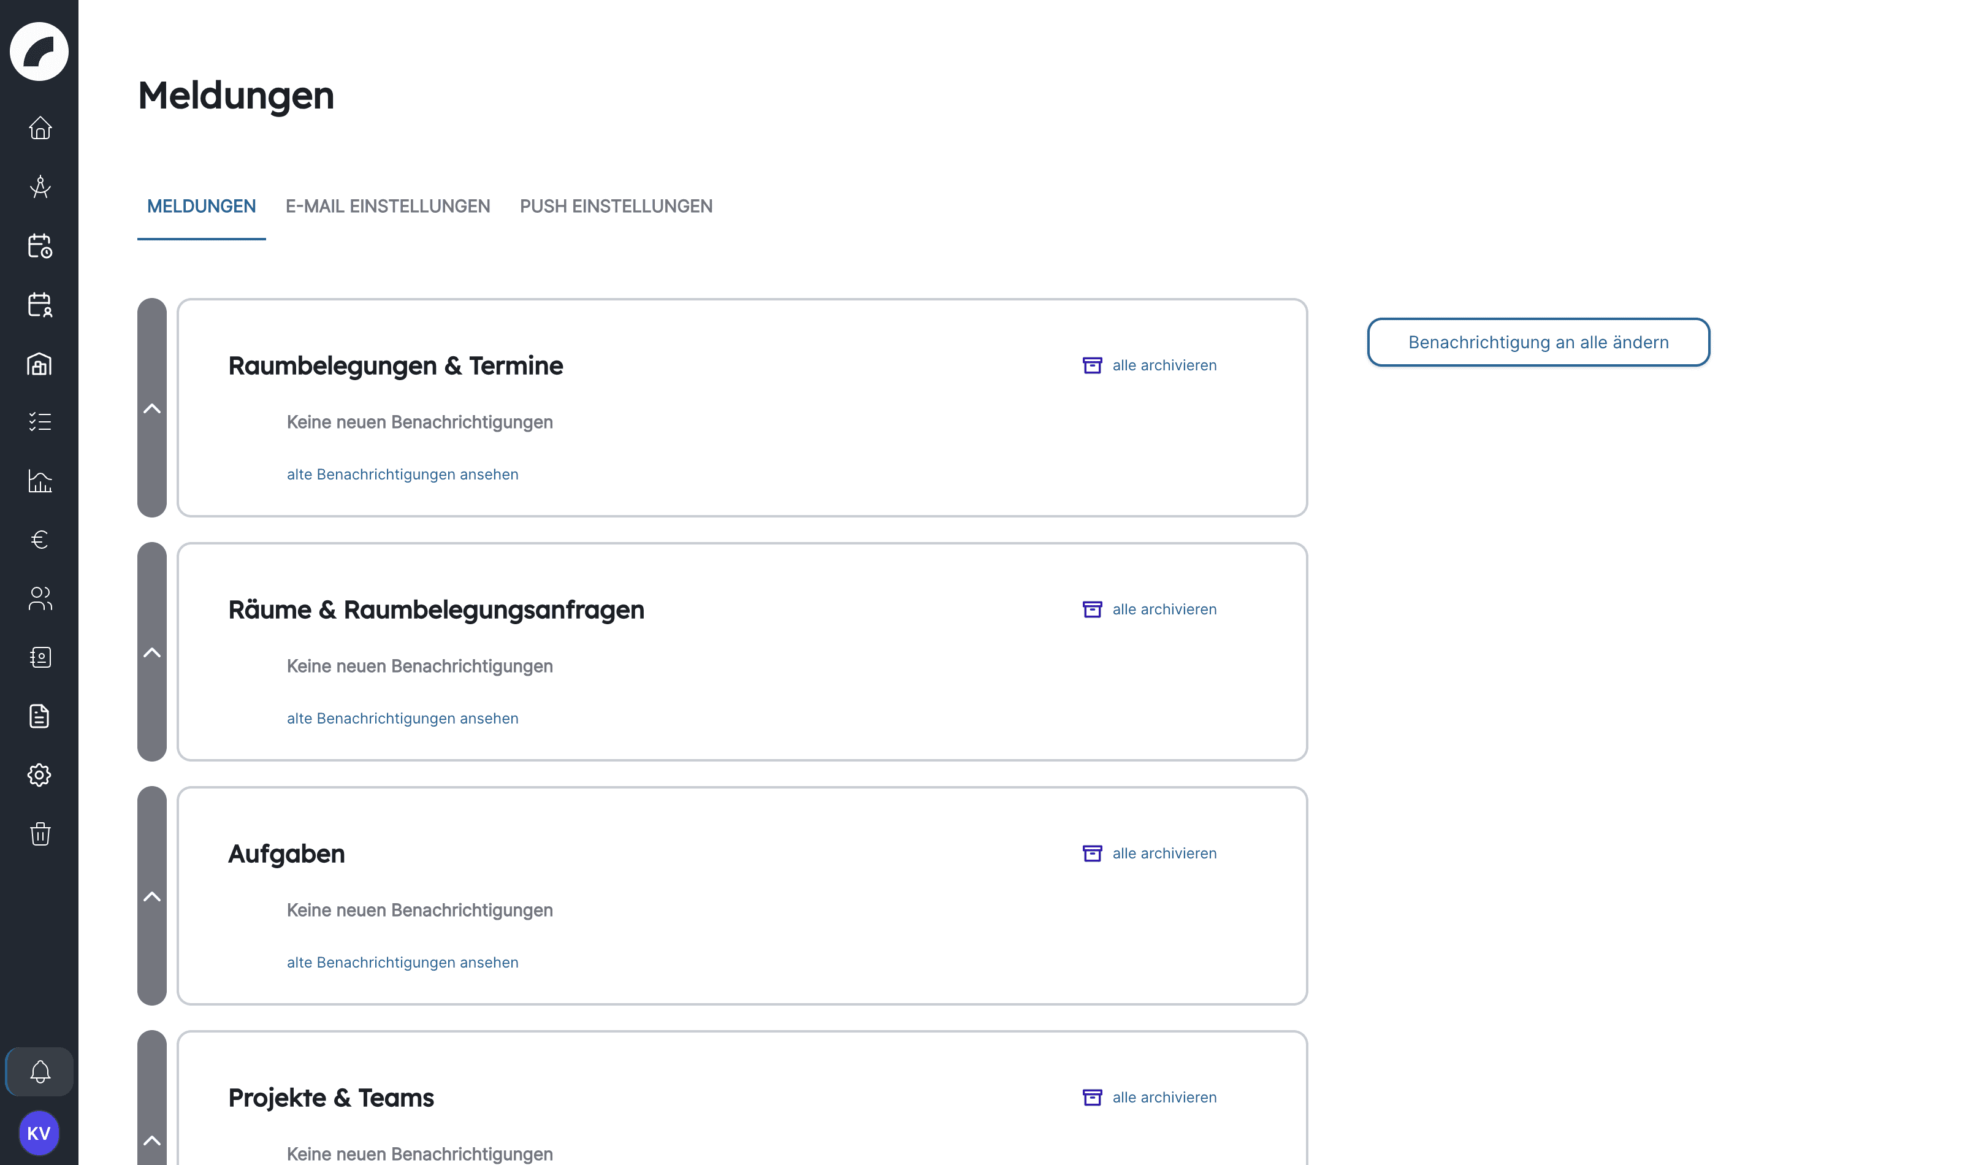Image resolution: width=1962 pixels, height=1165 pixels.
Task: Archive all in Raumbelegungen & Termine
Action: point(1150,365)
